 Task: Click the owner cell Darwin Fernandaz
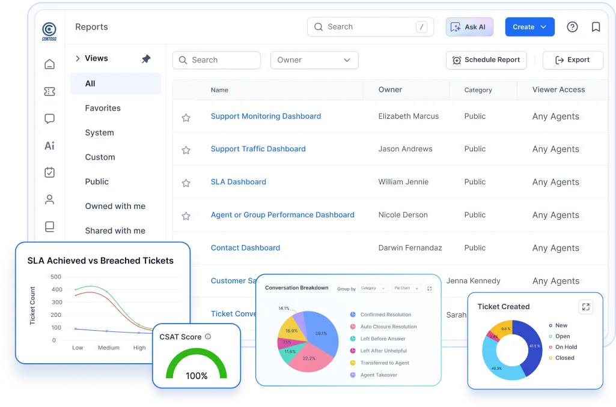(410, 248)
